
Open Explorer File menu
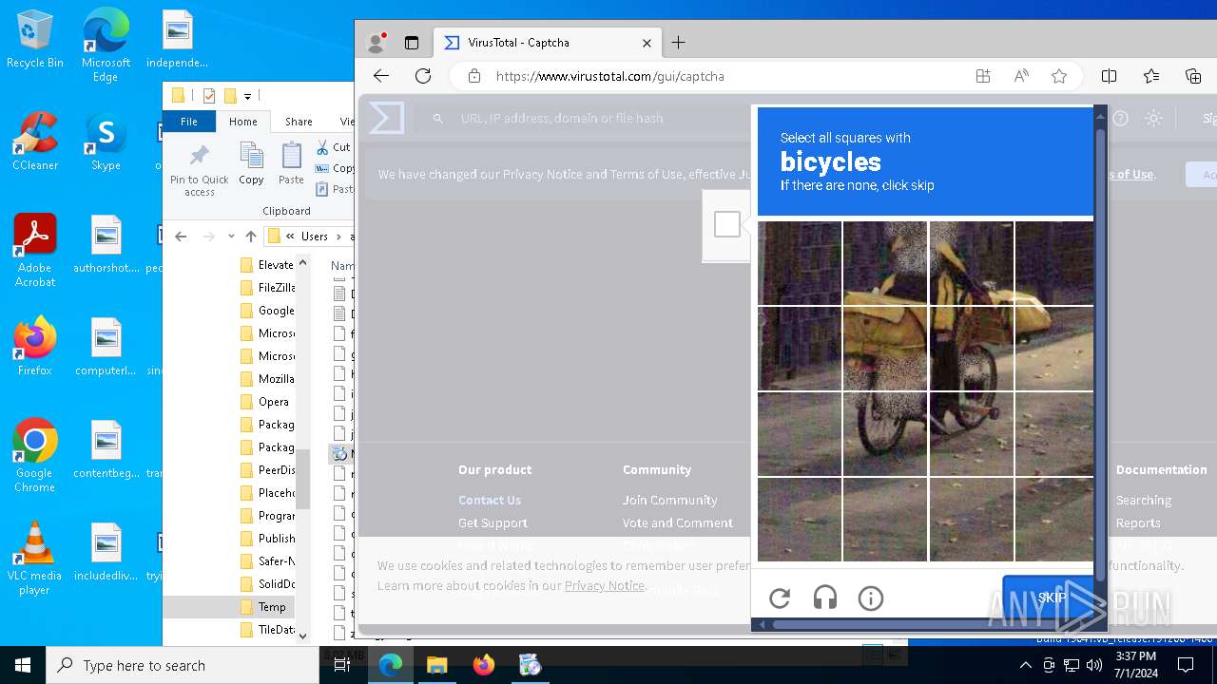189,122
